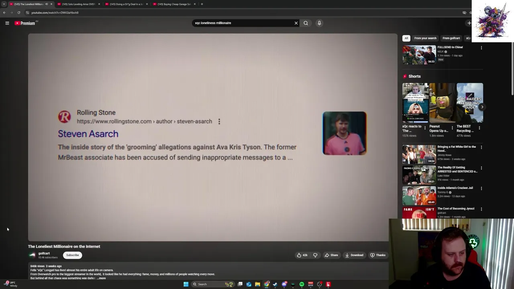The height and width of the screenshot is (289, 514).
Task: Select the 'All' filter chip
Action: (x=406, y=38)
